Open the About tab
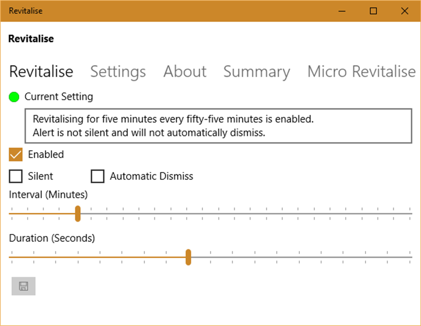 (x=185, y=72)
